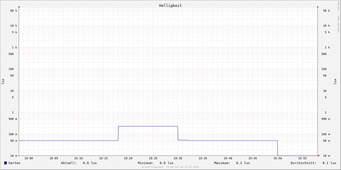Click the 1 k label on left axis
The height and width of the screenshot is (170, 341).
[x=14, y=48]
